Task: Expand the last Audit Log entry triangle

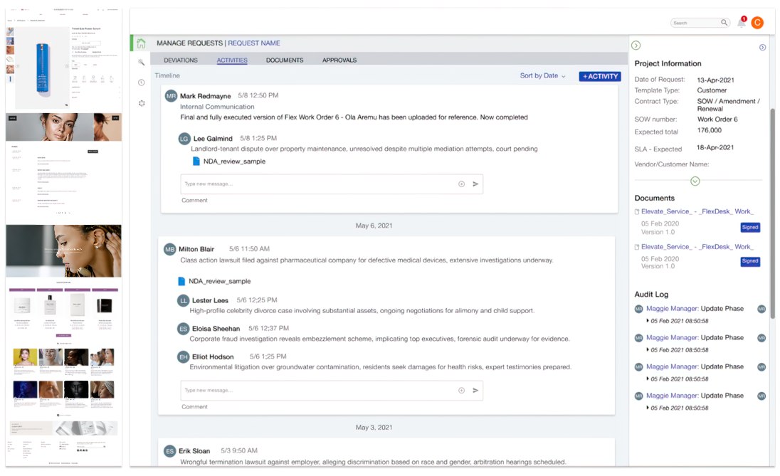Action: [x=647, y=408]
